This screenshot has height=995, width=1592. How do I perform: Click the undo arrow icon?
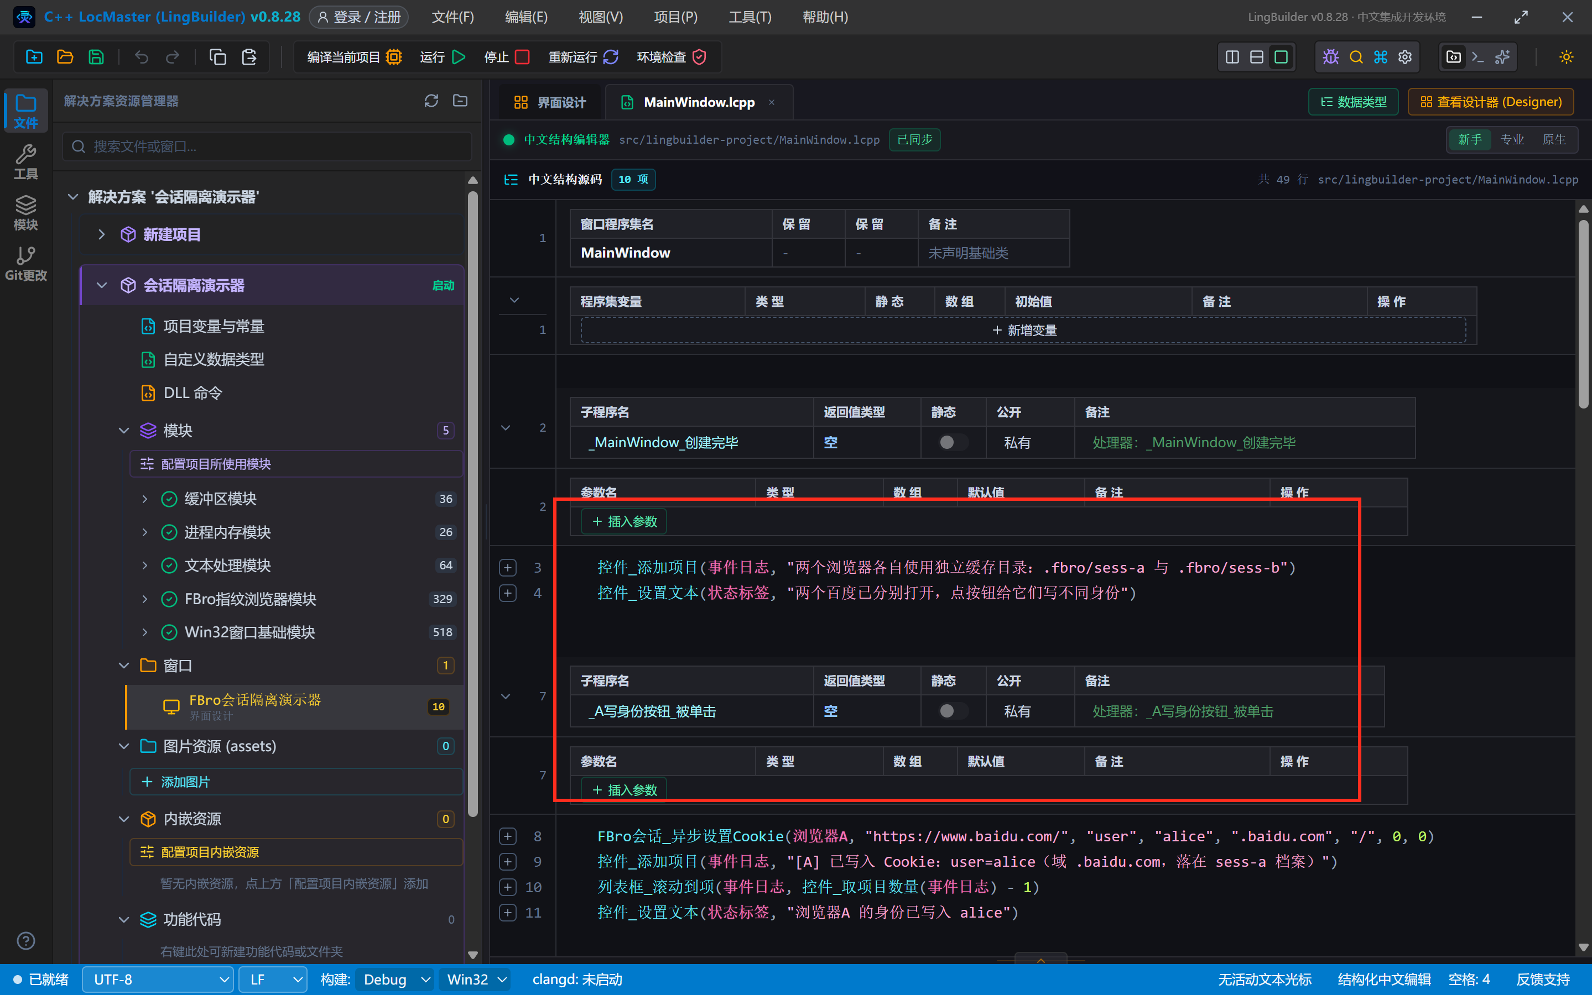click(142, 57)
